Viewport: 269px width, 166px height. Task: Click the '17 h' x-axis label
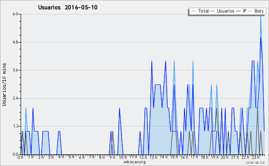tap(194, 157)
